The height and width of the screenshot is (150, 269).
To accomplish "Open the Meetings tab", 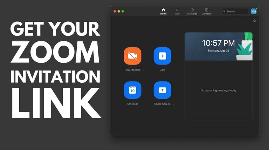I will click(192, 12).
